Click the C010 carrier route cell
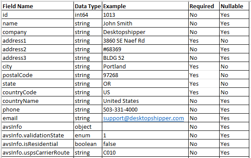The height and width of the screenshot is (158, 251). click(x=145, y=152)
